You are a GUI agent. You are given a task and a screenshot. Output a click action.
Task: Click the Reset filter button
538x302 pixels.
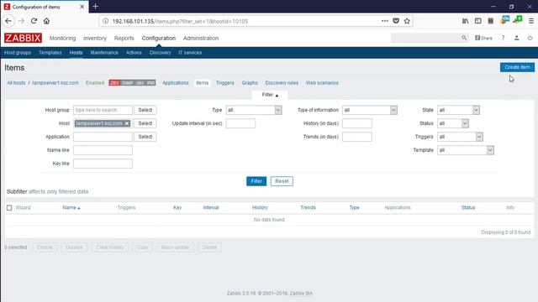point(282,181)
